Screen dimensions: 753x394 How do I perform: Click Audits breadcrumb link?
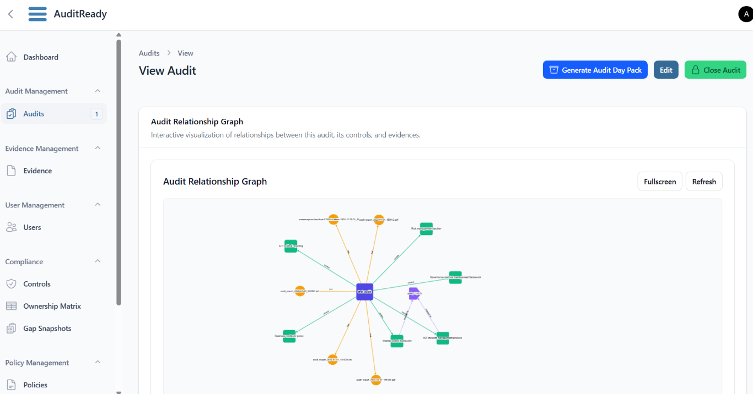point(149,53)
